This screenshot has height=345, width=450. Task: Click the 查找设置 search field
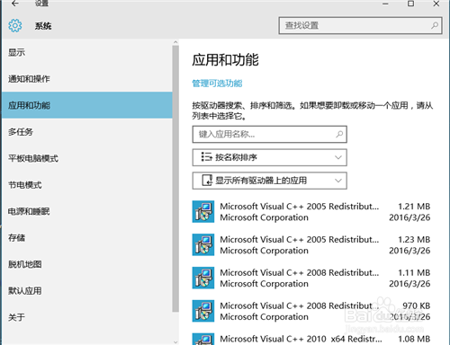click(360, 25)
